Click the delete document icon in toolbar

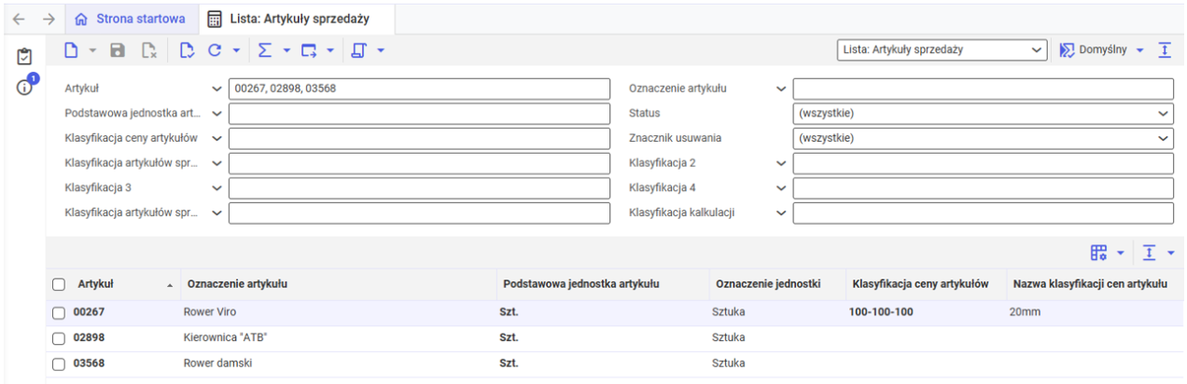(x=147, y=50)
